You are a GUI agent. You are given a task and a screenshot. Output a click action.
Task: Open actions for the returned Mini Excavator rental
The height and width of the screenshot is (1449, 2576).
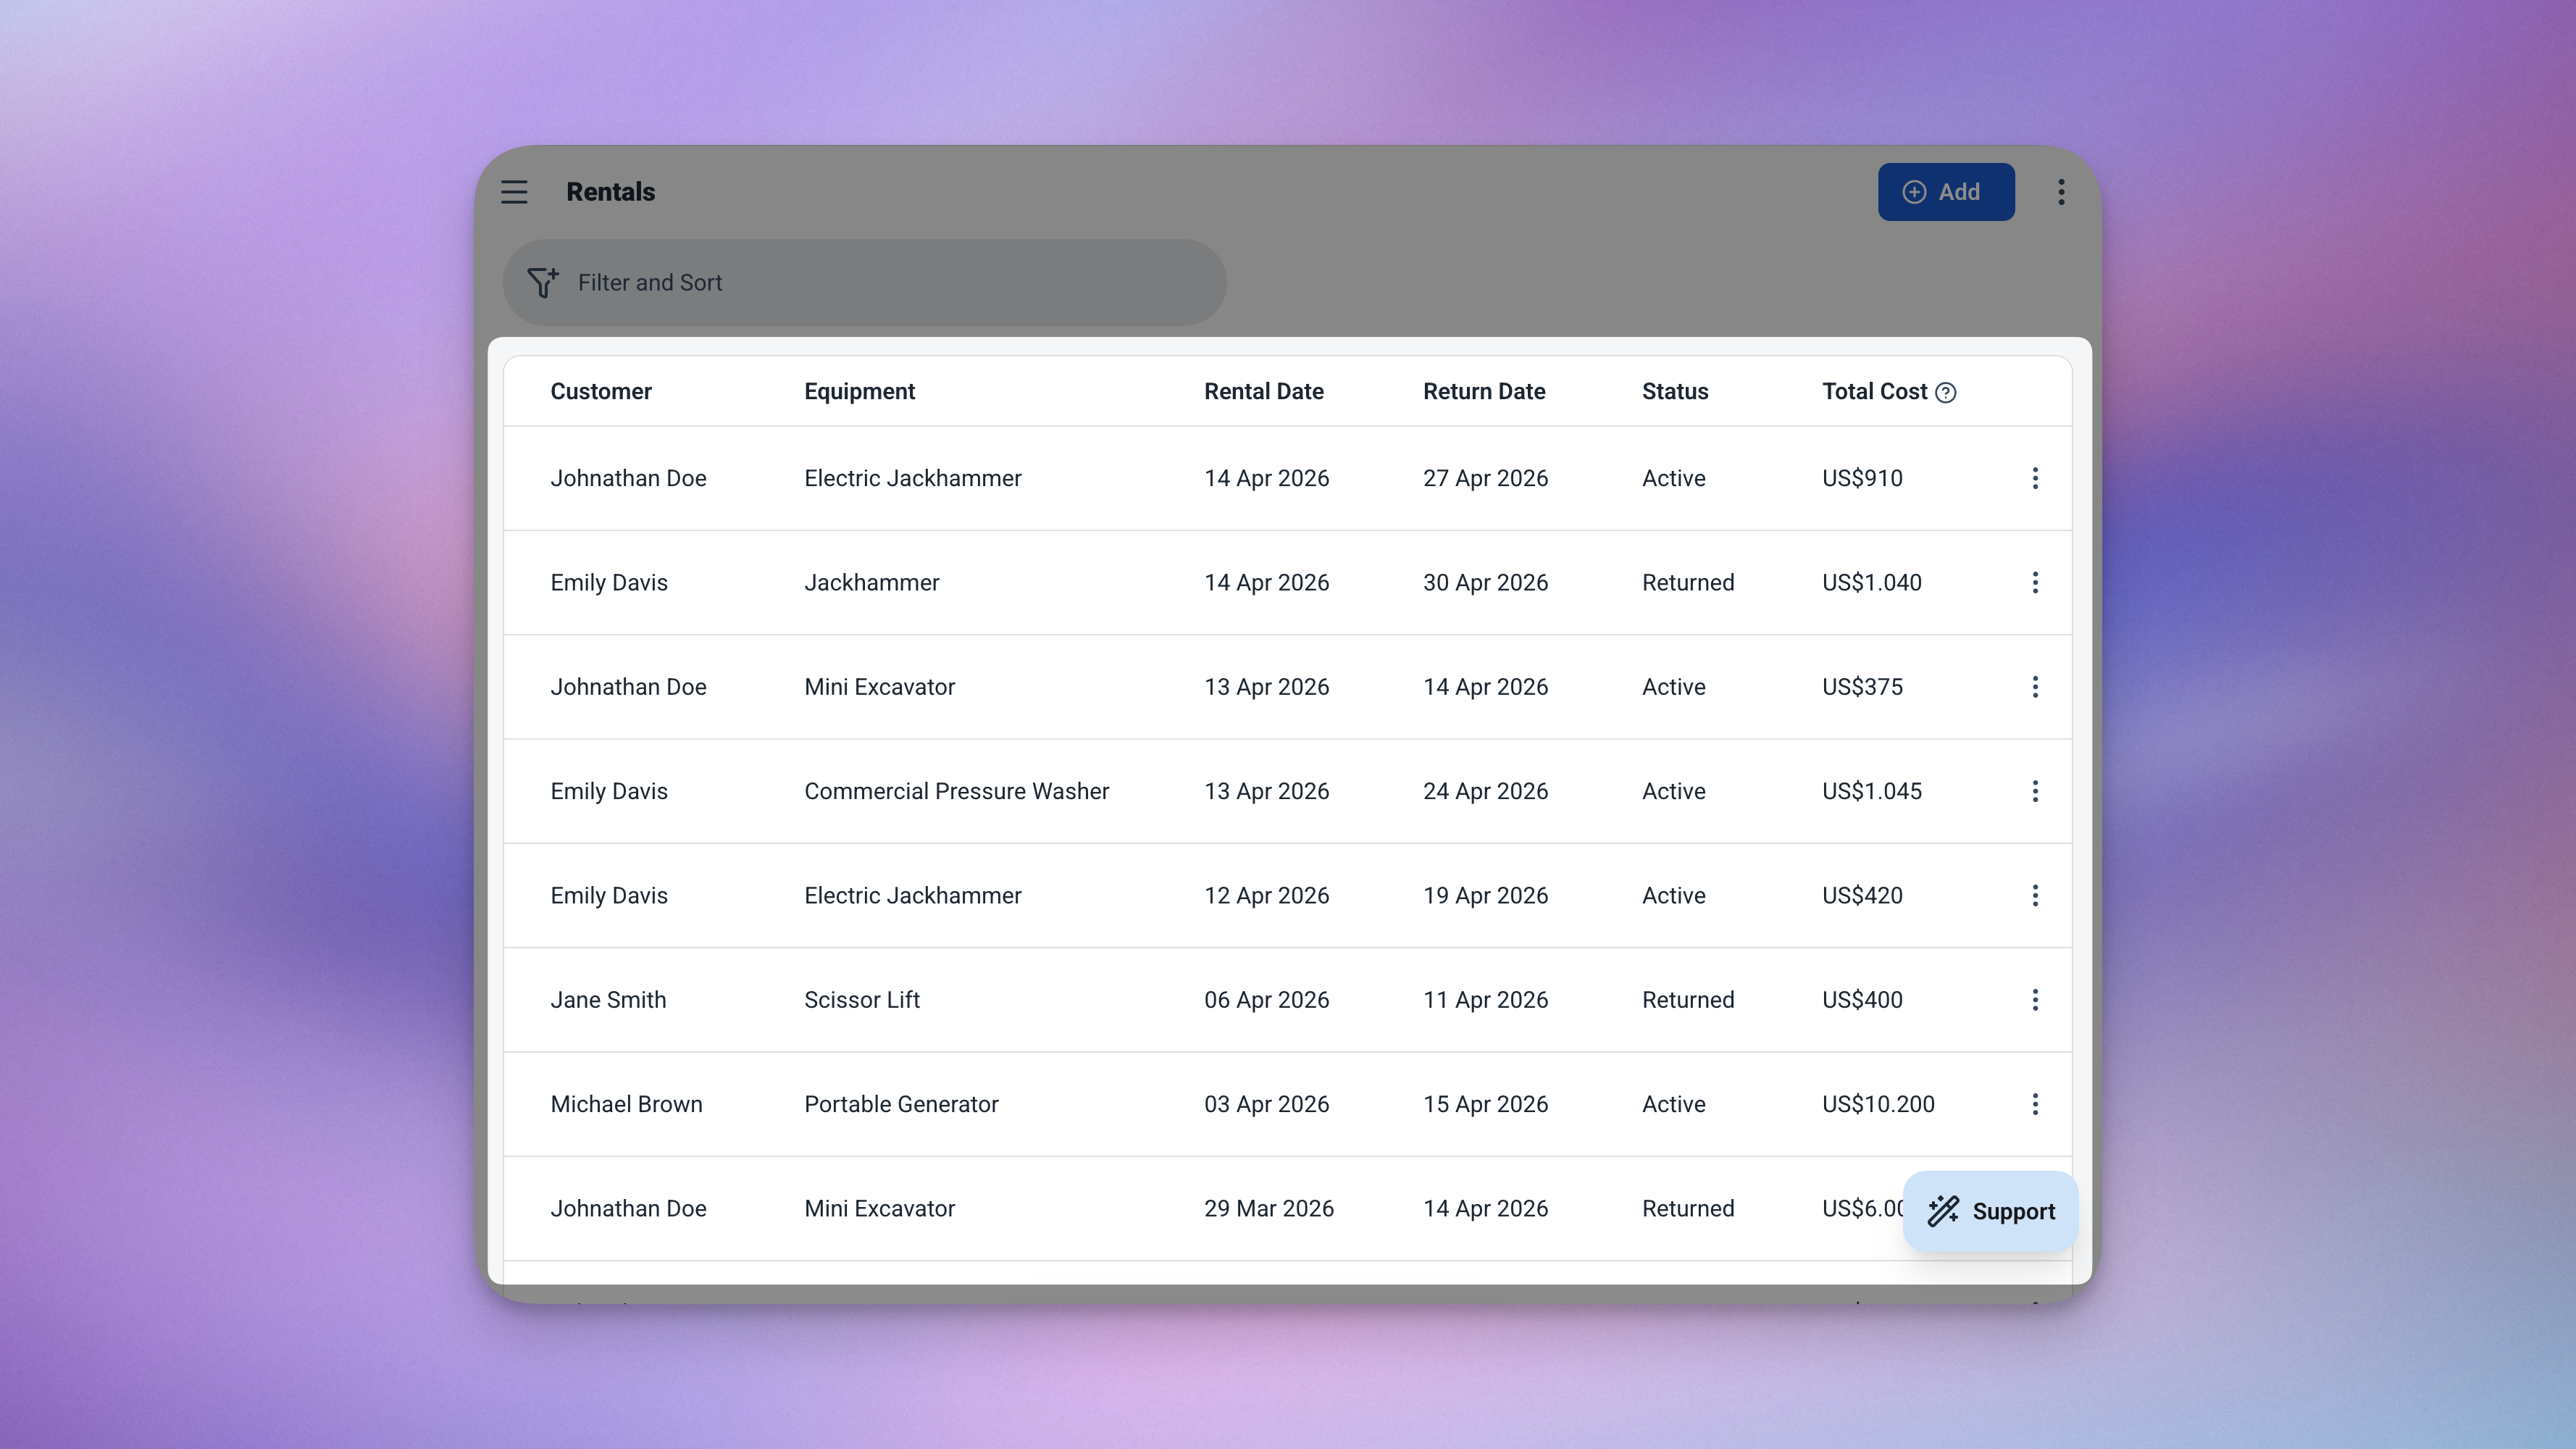[2035, 1208]
